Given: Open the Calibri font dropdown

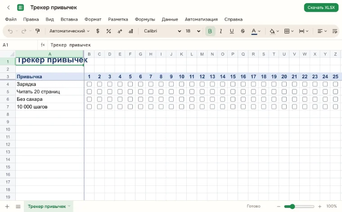Looking at the screenshot, I should 162,31.
